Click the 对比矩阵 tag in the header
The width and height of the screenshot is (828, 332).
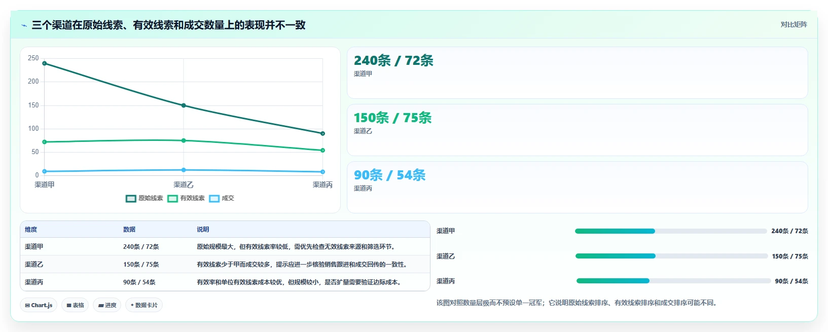(x=794, y=24)
